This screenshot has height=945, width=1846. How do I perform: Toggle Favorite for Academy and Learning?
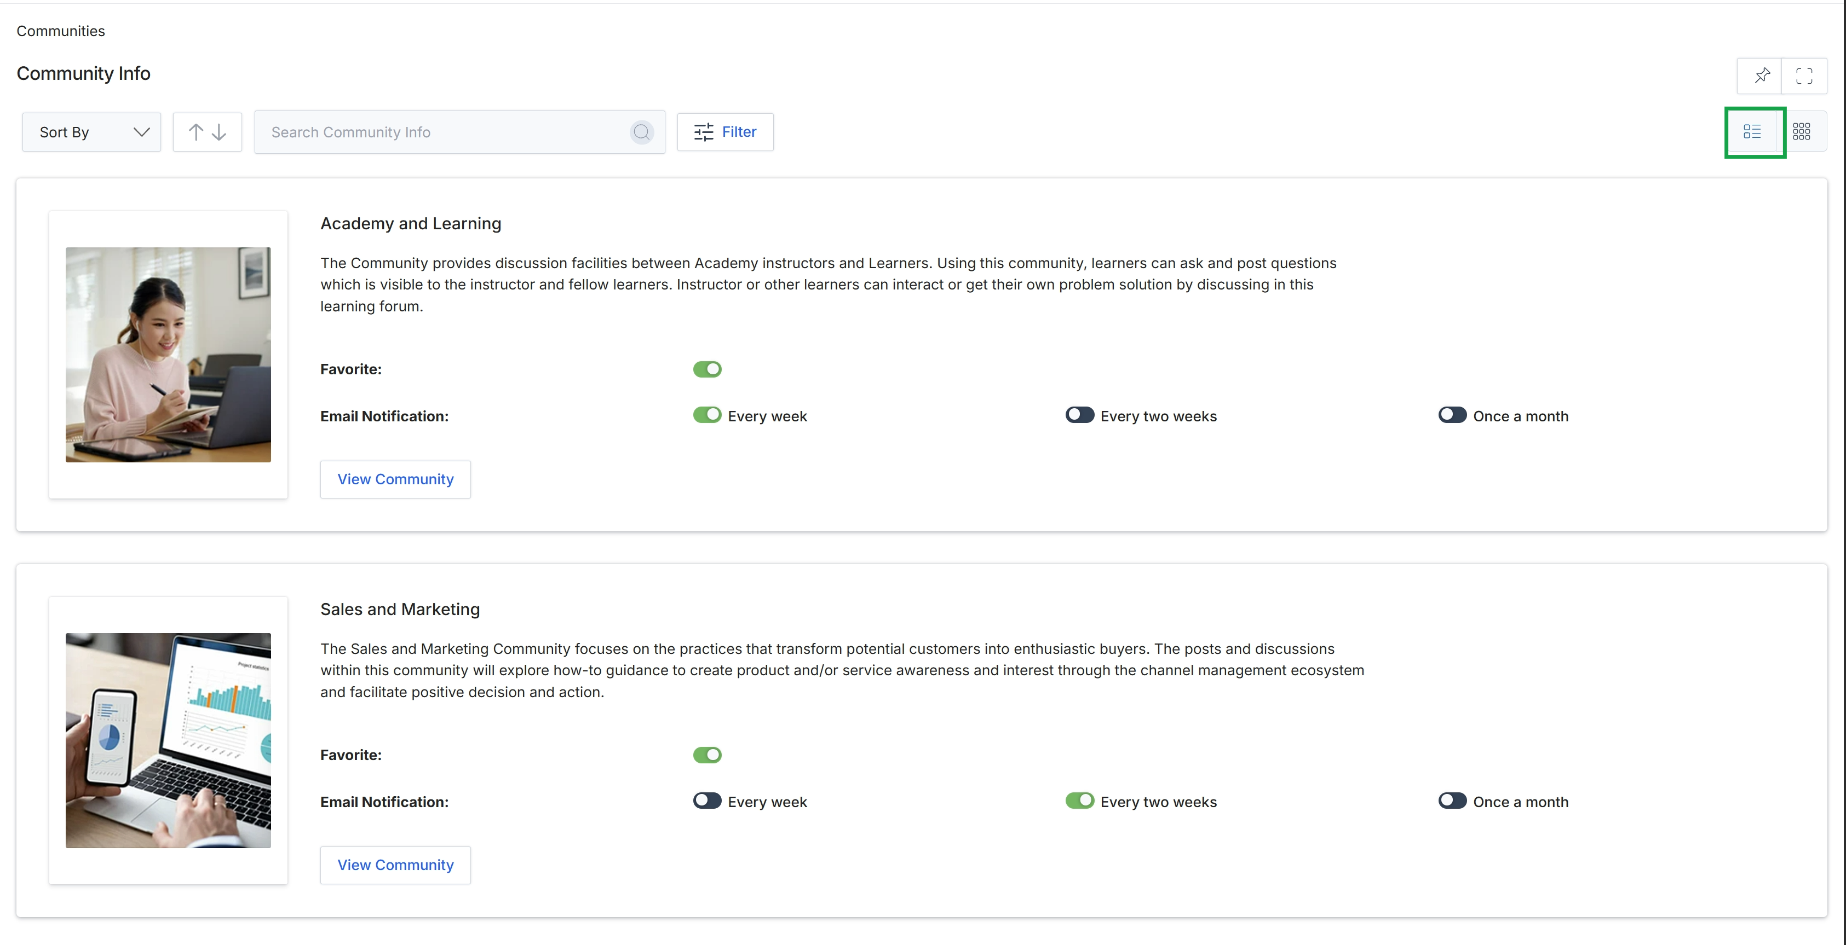[706, 369]
